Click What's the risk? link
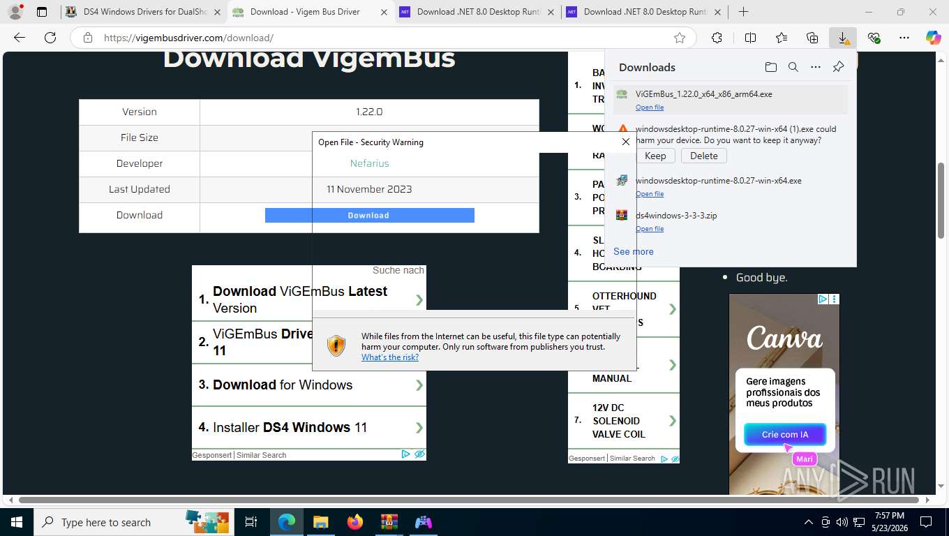 pos(390,357)
